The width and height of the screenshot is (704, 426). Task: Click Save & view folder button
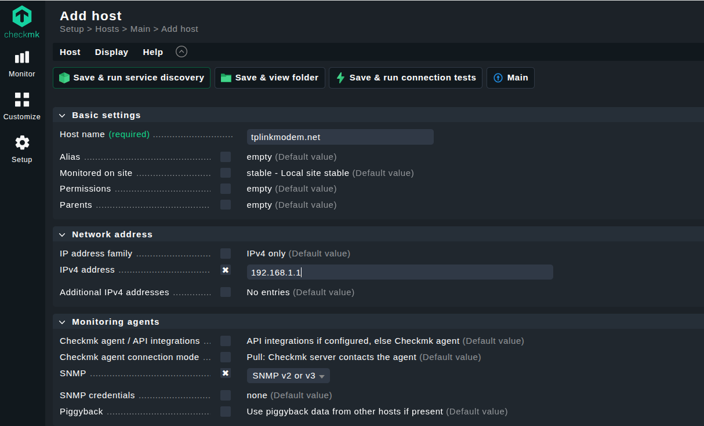click(270, 78)
